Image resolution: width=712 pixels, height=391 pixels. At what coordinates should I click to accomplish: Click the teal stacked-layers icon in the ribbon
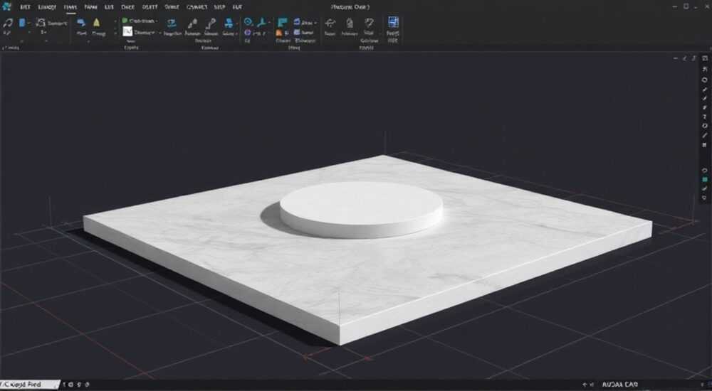[x=171, y=23]
